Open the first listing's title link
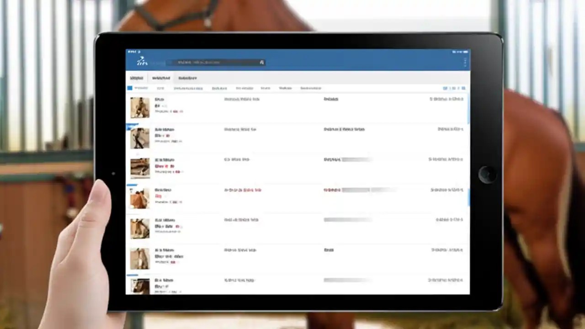 pyautogui.click(x=160, y=99)
